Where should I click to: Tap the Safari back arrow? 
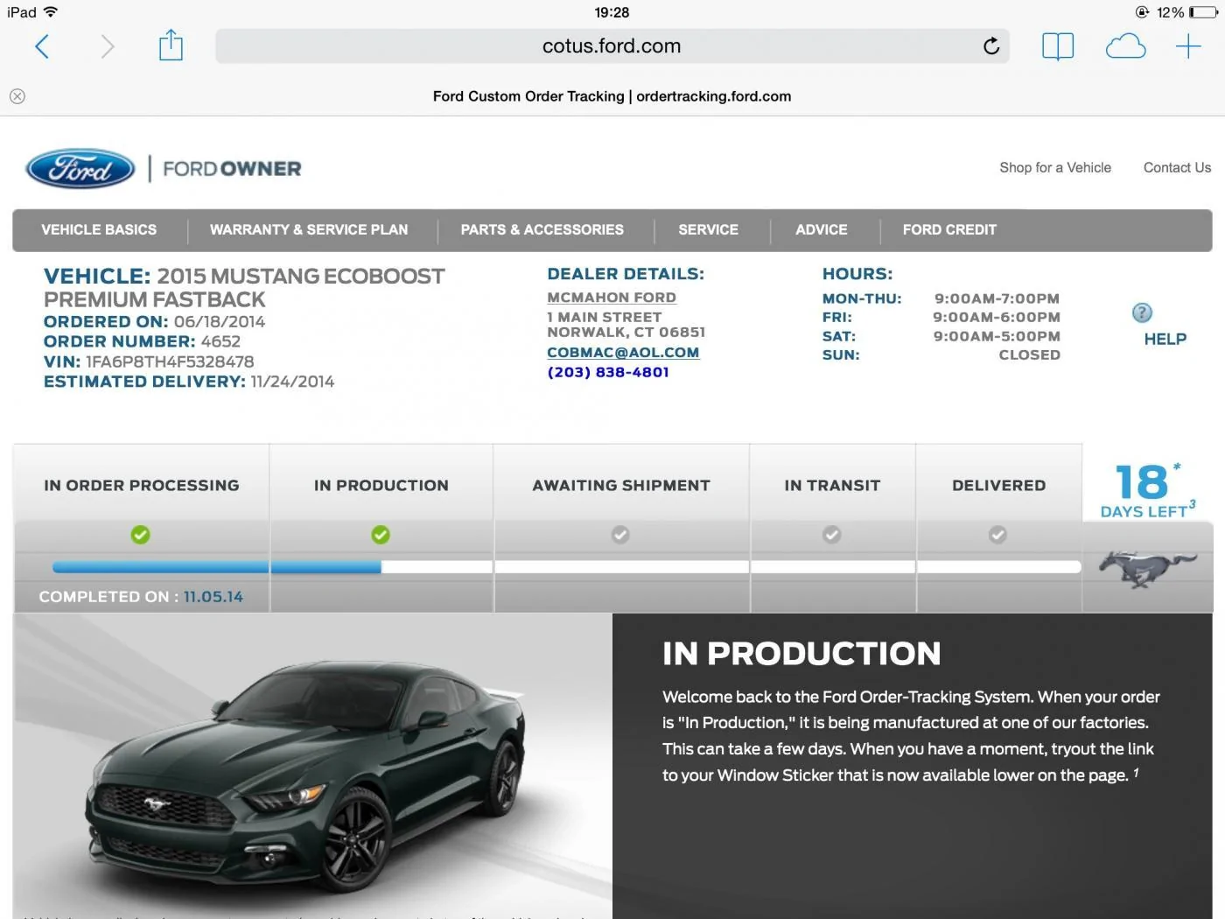(41, 46)
